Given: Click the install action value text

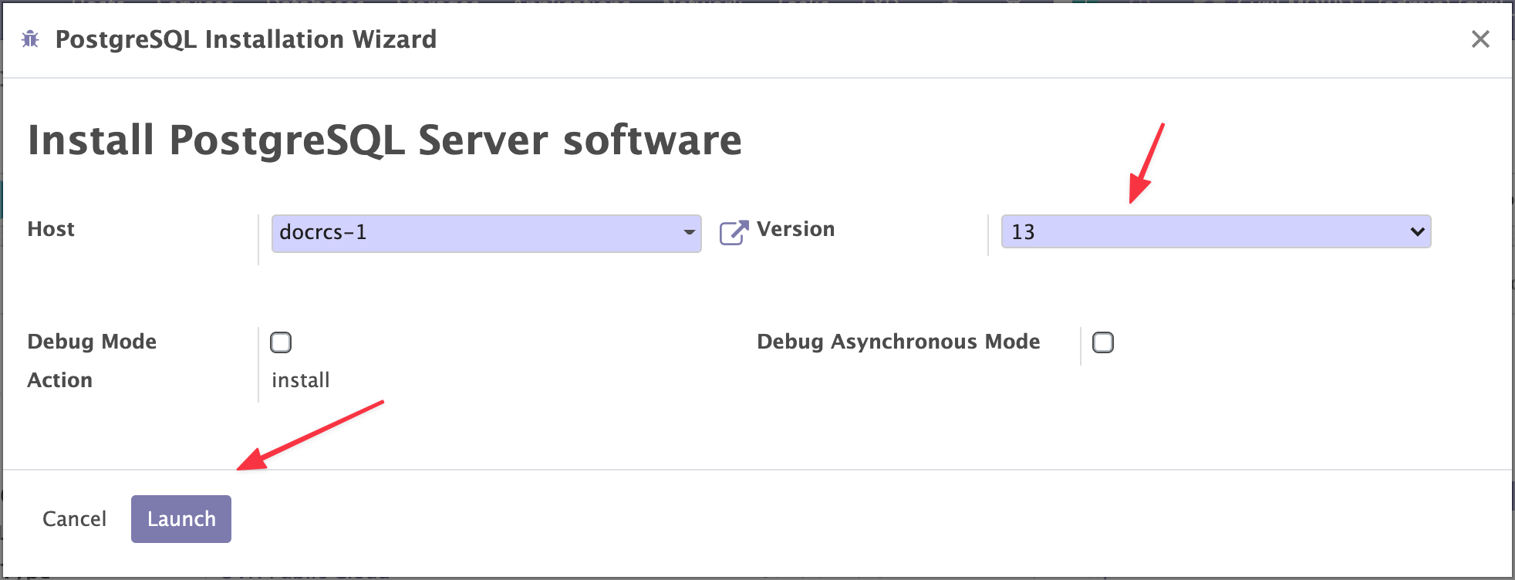Looking at the screenshot, I should 300,380.
